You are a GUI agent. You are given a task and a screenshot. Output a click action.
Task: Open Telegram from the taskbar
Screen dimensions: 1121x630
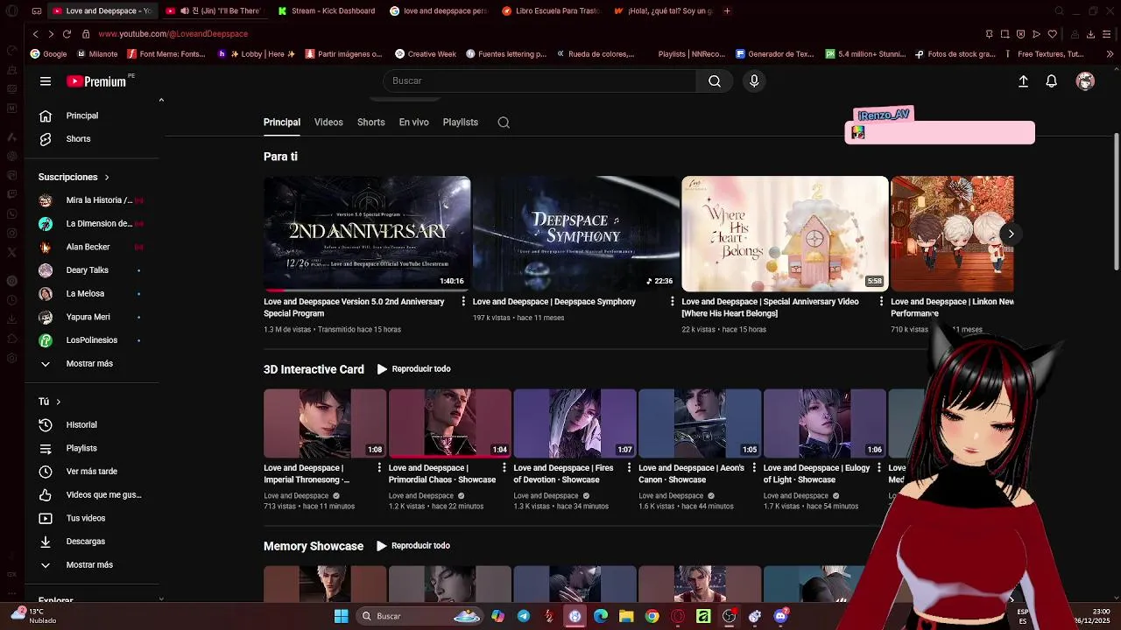[x=524, y=616]
